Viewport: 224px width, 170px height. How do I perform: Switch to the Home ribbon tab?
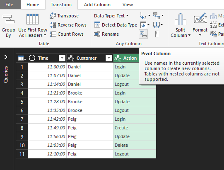tap(33, 5)
